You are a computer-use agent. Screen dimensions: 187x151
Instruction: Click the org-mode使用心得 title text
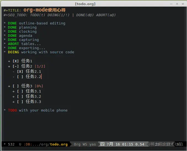[44, 10]
